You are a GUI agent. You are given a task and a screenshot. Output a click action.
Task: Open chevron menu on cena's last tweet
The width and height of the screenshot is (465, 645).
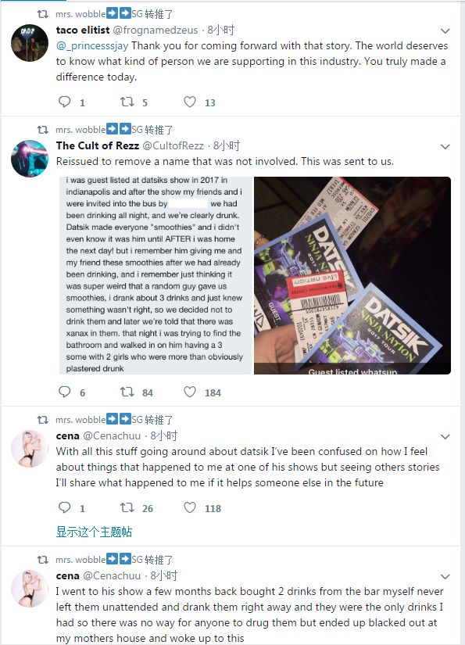445,576
